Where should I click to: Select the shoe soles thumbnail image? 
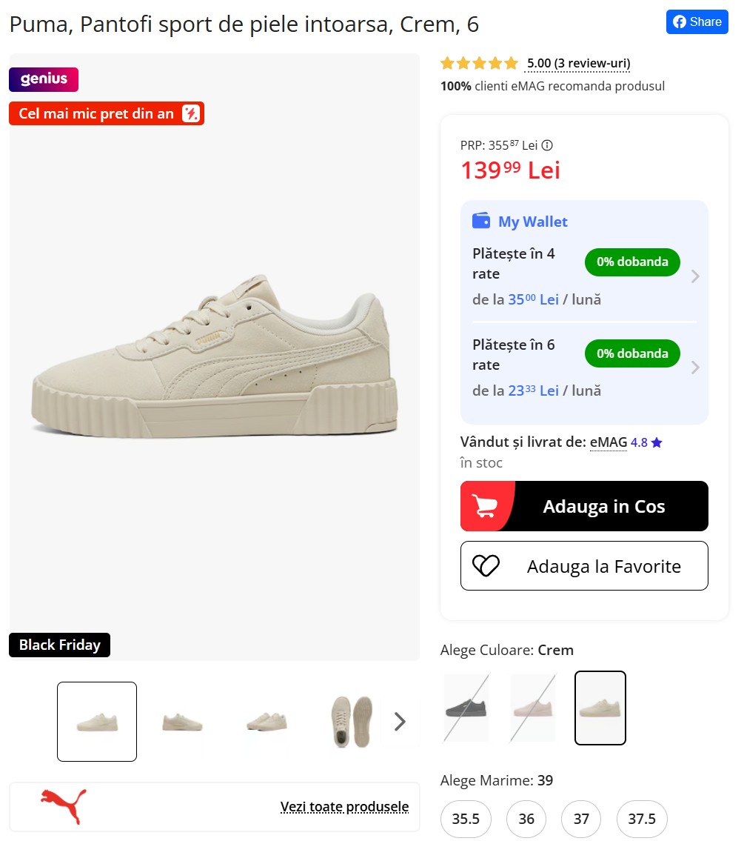point(351,721)
